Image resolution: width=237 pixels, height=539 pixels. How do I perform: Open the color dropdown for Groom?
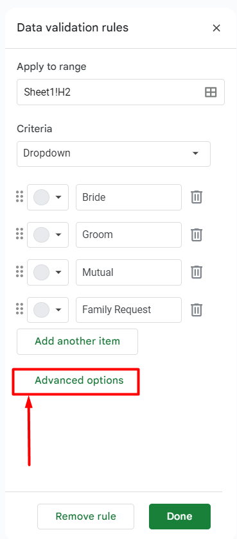48,235
